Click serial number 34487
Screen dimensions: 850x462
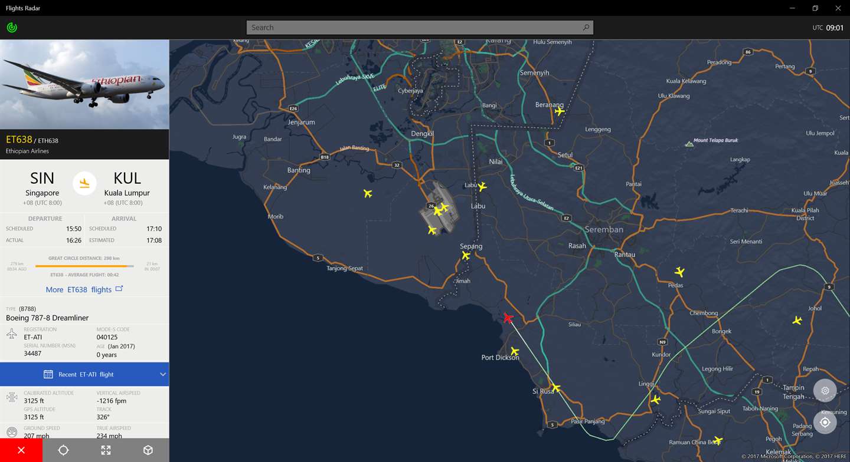tap(32, 354)
